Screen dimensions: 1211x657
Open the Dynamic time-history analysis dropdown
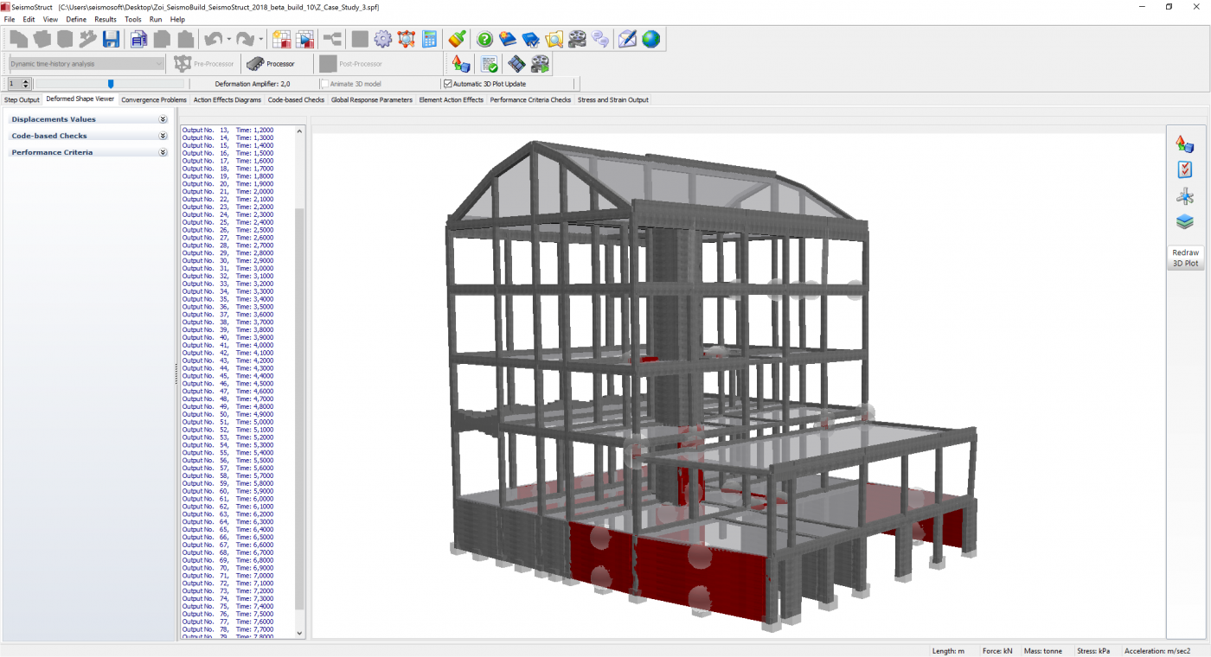click(159, 64)
